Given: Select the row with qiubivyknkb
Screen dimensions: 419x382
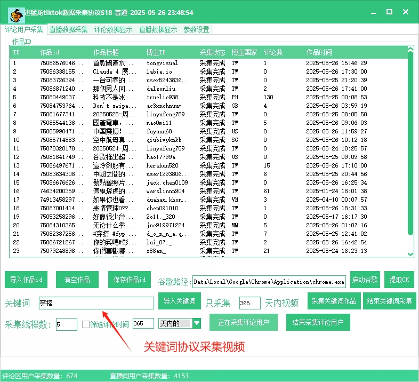Looking at the screenshot, I should 208,140.
